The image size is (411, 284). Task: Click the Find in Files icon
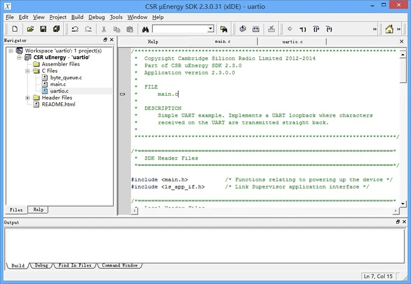tap(224, 29)
